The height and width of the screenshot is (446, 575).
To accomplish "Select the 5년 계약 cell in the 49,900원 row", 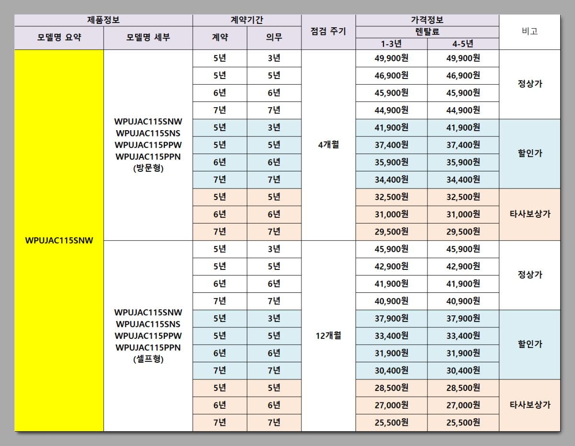I will [x=220, y=58].
